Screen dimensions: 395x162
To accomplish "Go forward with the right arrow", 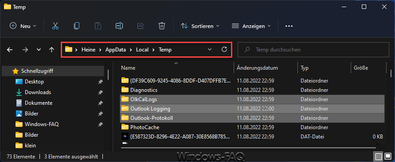I will 25,50.
